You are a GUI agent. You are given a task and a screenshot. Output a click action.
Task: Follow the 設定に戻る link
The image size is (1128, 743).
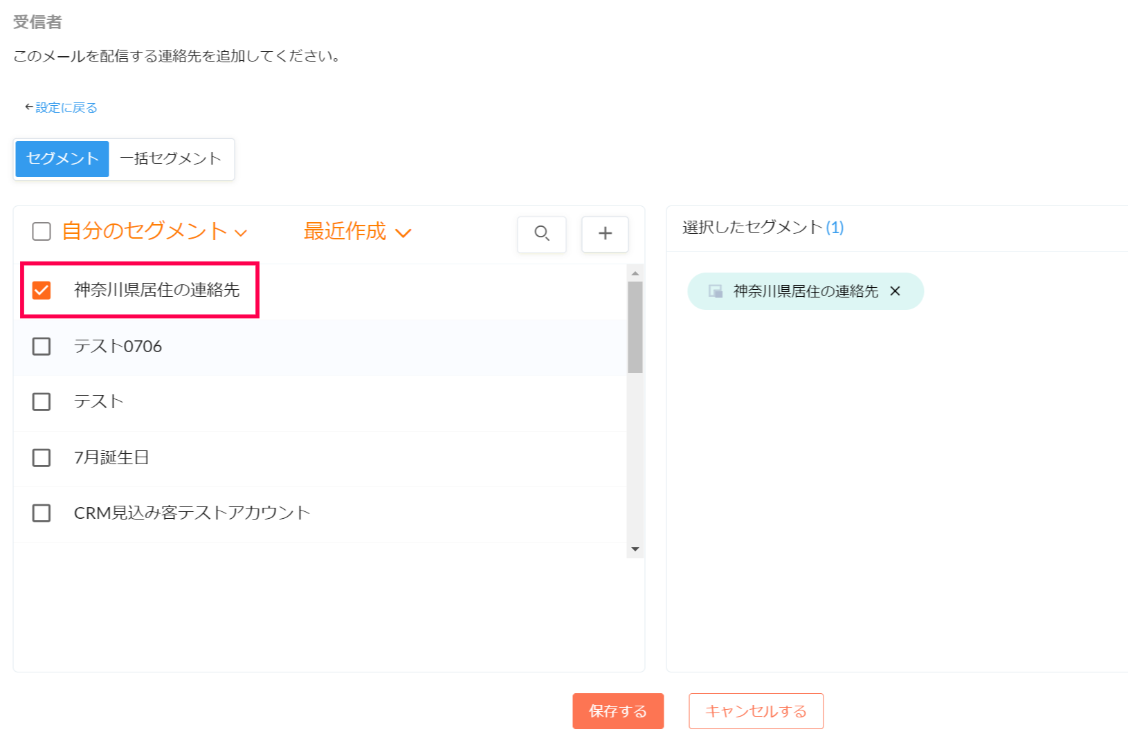point(66,107)
